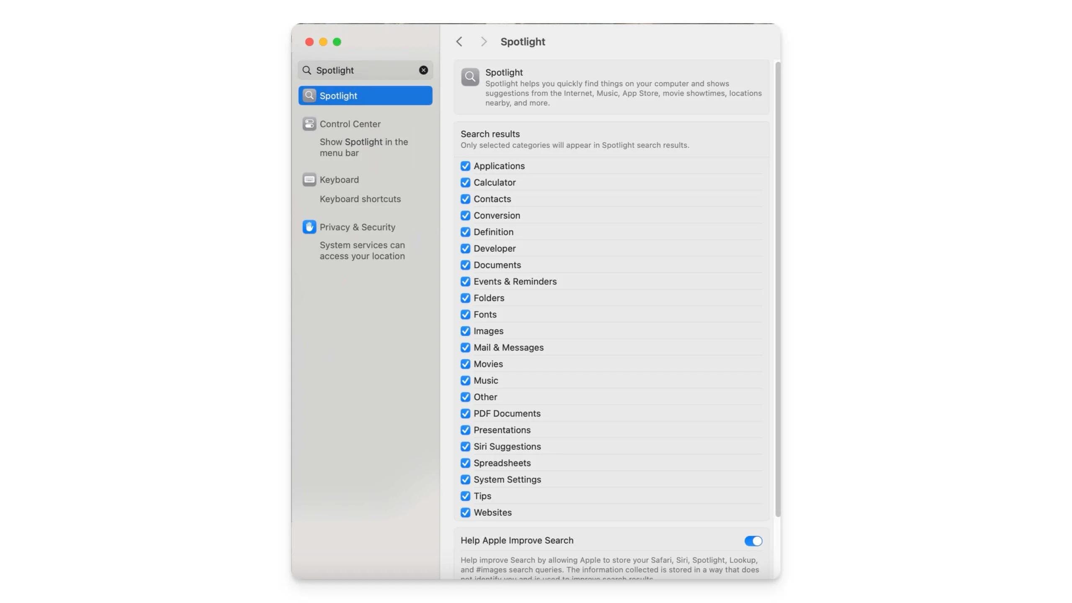The height and width of the screenshot is (603, 1072).
Task: Uncheck the Folders checkbox
Action: [x=465, y=298]
